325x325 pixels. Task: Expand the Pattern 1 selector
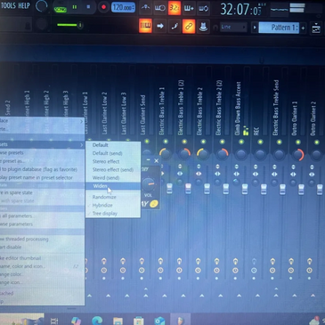[x=279, y=28]
